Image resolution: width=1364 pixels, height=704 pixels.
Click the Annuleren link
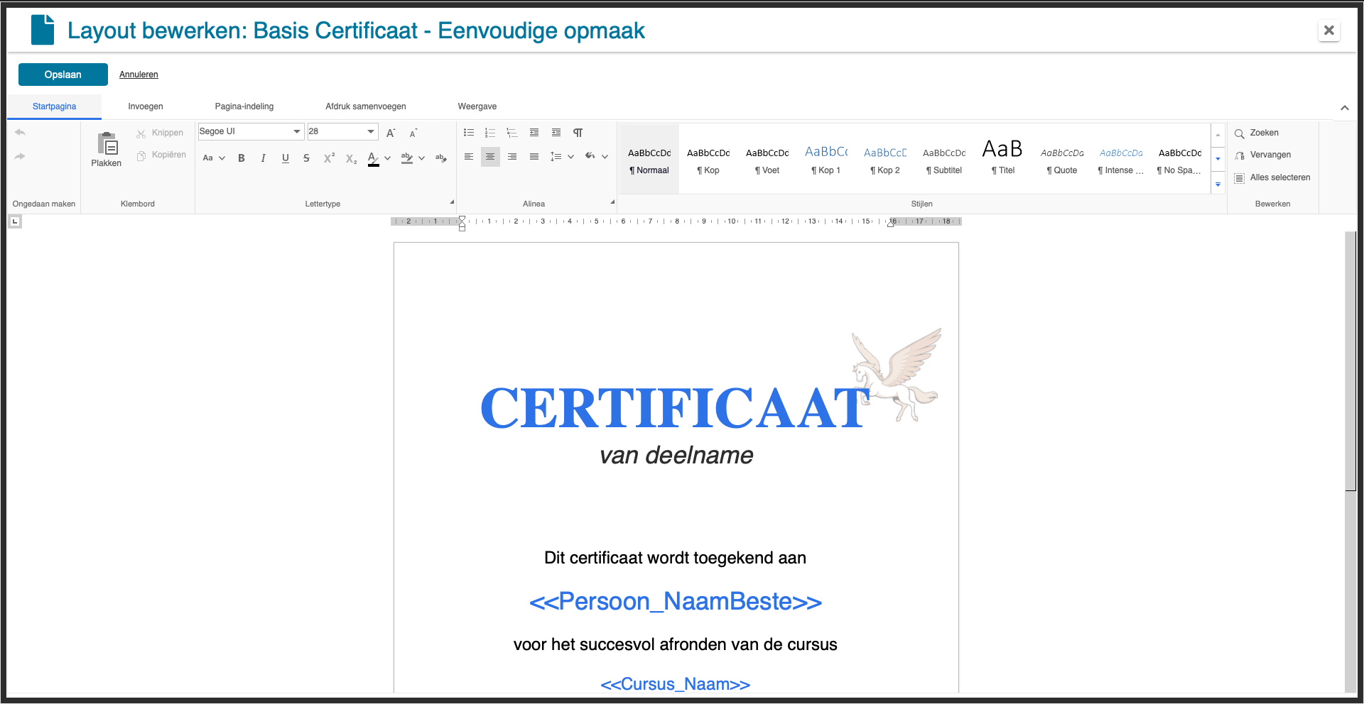pos(139,75)
